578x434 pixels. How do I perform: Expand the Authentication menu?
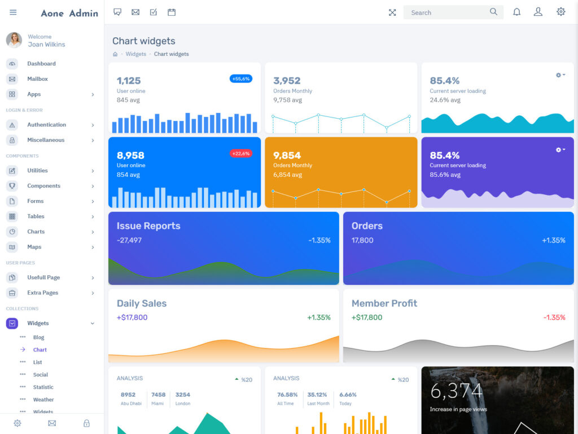(x=46, y=124)
